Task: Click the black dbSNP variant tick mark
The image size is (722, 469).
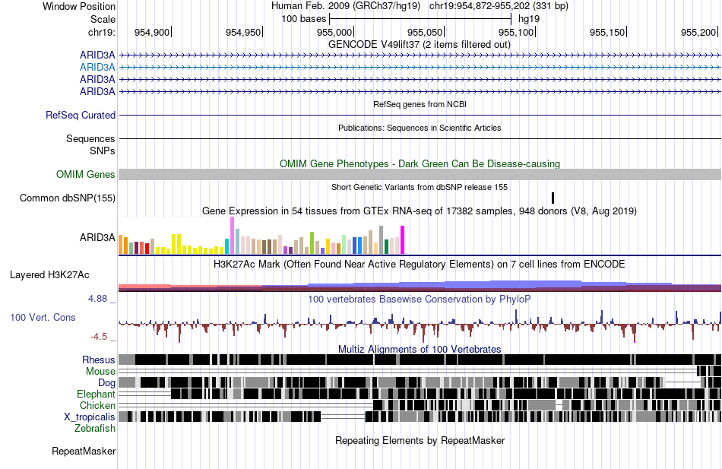Action: click(x=553, y=198)
